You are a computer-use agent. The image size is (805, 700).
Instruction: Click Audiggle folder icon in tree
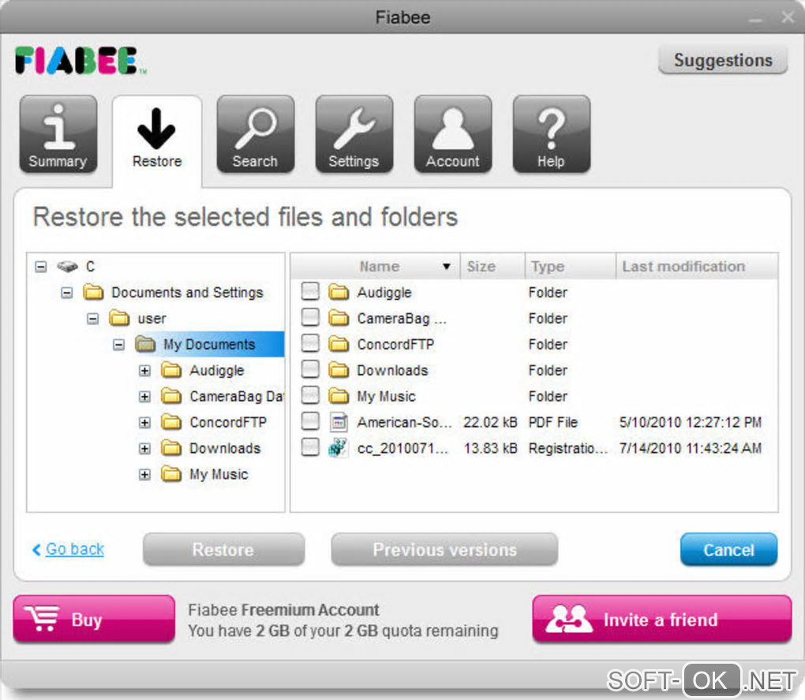pos(171,370)
